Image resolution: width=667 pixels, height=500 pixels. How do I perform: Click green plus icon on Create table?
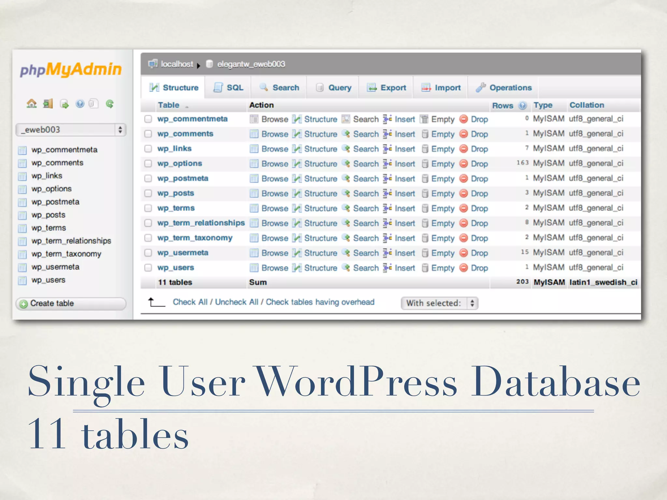[23, 304]
